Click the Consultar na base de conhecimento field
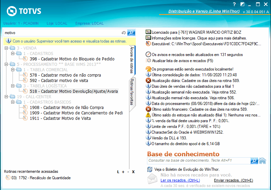The image size is (271, 190). coord(199,161)
